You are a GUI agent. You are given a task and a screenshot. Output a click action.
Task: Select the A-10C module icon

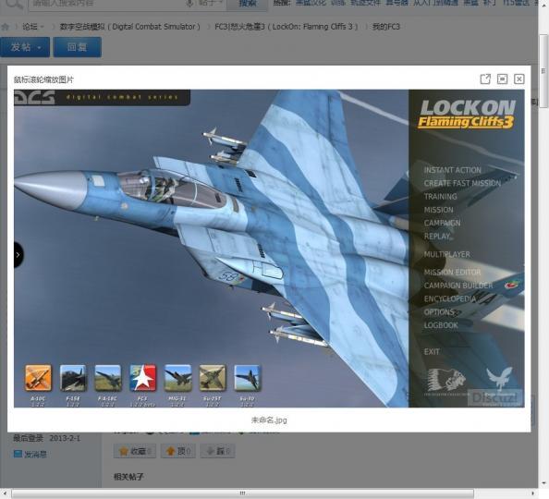tap(38, 378)
